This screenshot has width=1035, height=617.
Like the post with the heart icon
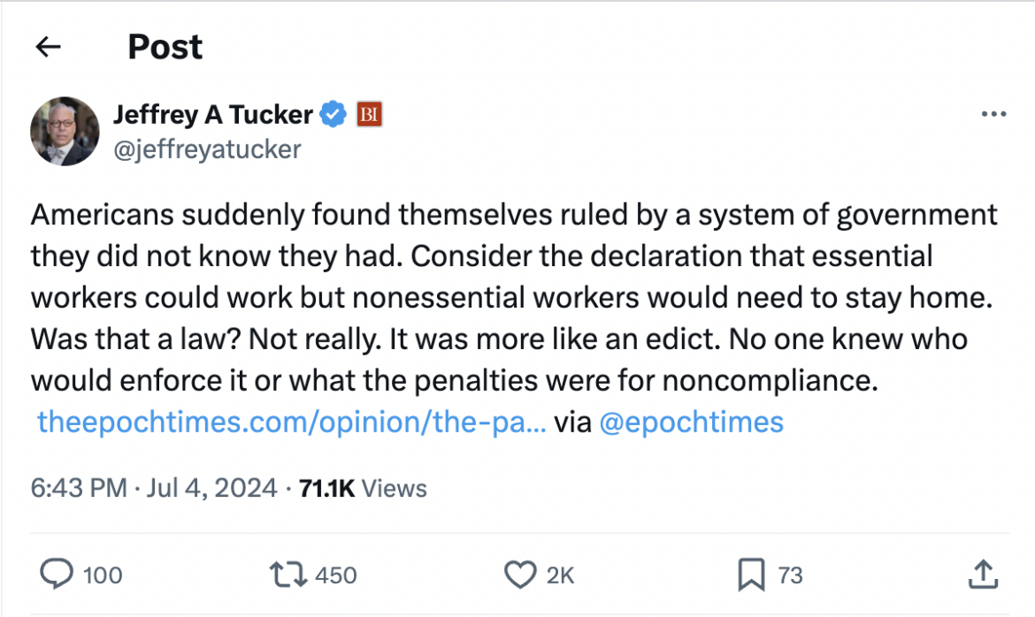(x=519, y=575)
